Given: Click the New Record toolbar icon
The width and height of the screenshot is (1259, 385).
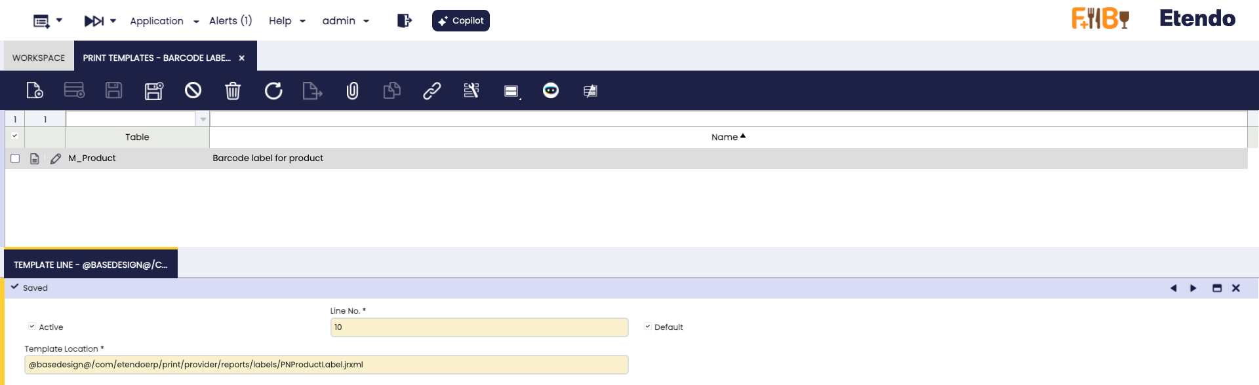Looking at the screenshot, I should [35, 90].
